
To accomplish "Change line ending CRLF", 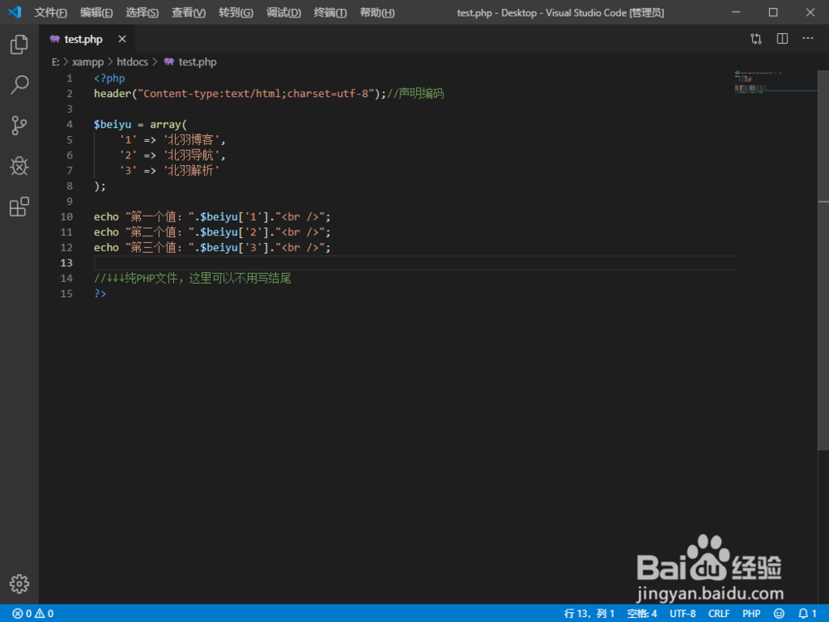I will [719, 614].
